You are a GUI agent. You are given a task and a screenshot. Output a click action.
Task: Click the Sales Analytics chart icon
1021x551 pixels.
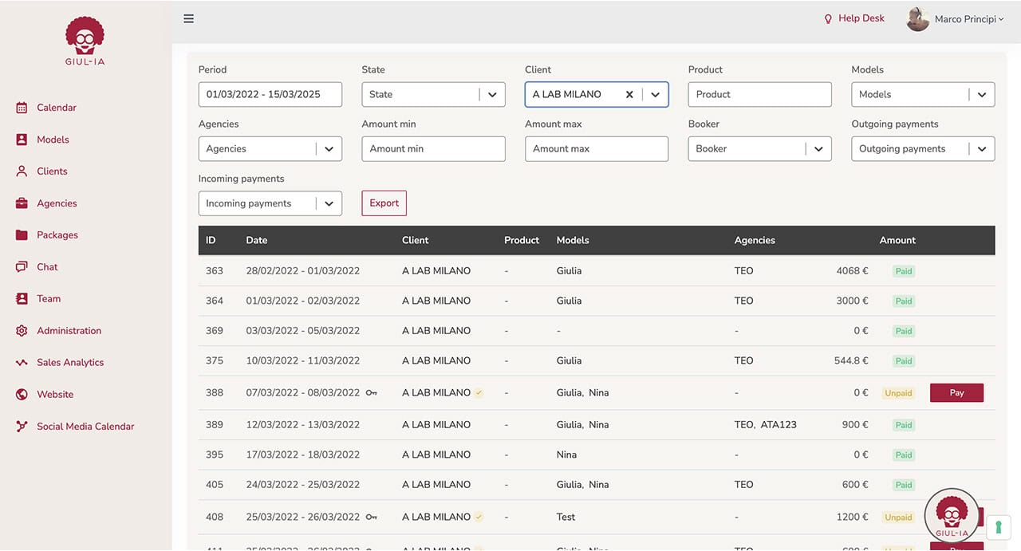[22, 363]
